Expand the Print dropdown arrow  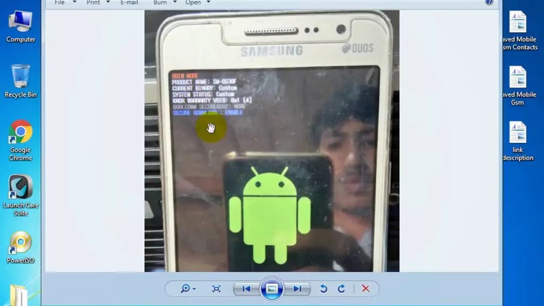pos(108,2)
